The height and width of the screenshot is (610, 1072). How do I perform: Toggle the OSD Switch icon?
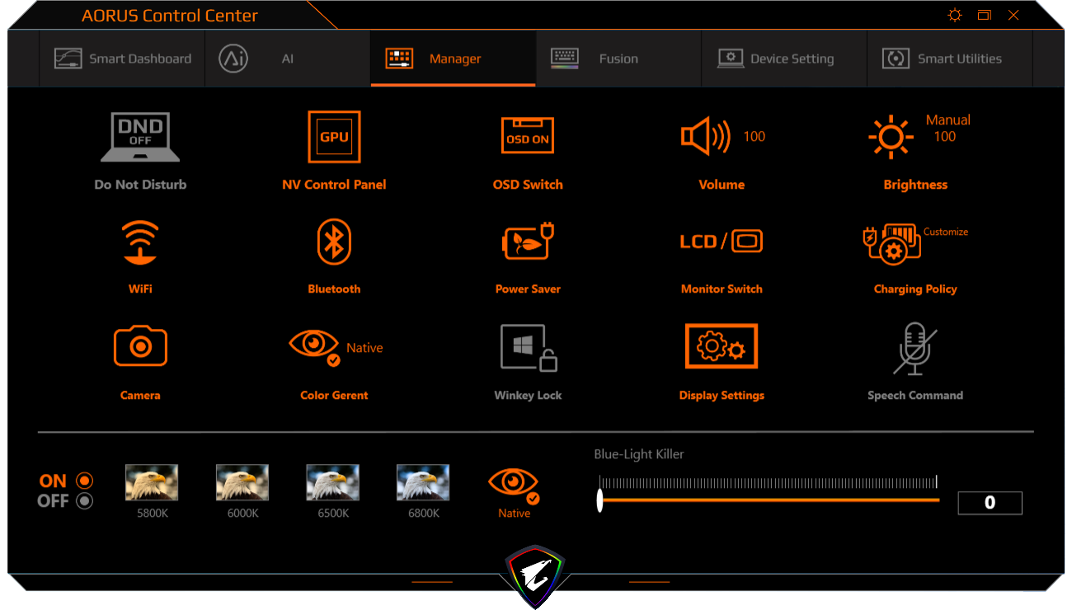click(x=528, y=135)
